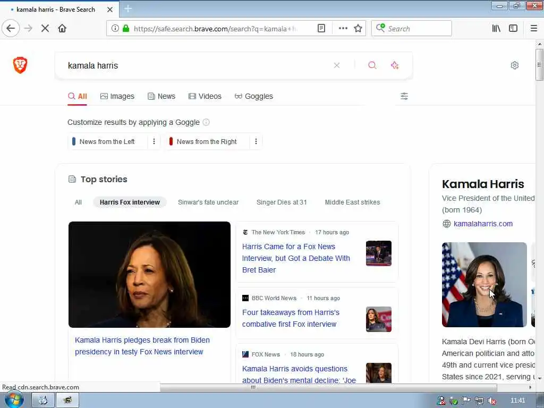
Task: Switch to the Videos tab
Action: pyautogui.click(x=205, y=96)
